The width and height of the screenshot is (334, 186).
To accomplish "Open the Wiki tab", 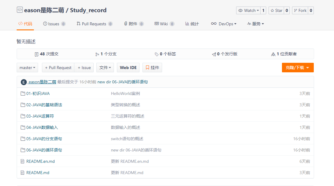I will pos(164,24).
